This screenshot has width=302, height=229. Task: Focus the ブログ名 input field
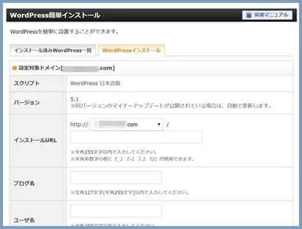[116, 178]
